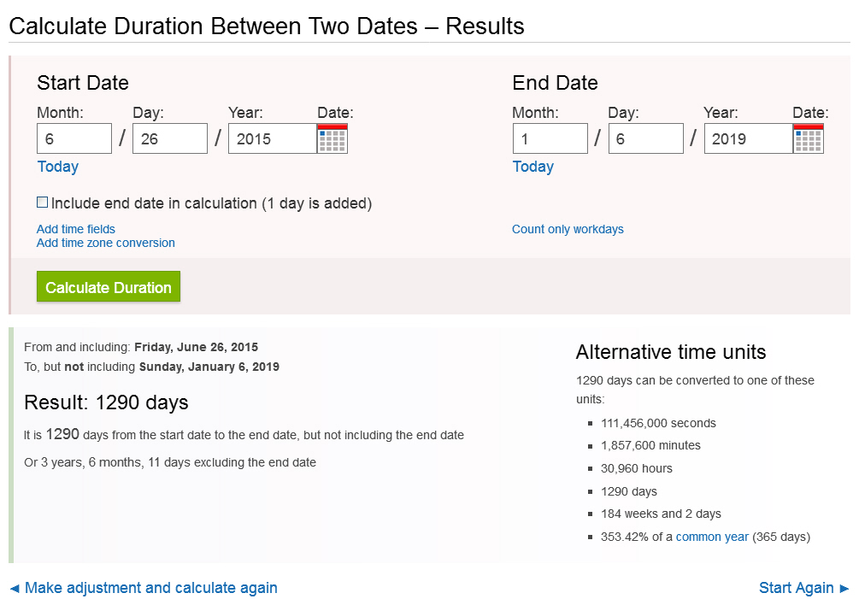Image resolution: width=859 pixels, height=599 pixels.
Task: Click the Include end date label text
Action: point(211,203)
